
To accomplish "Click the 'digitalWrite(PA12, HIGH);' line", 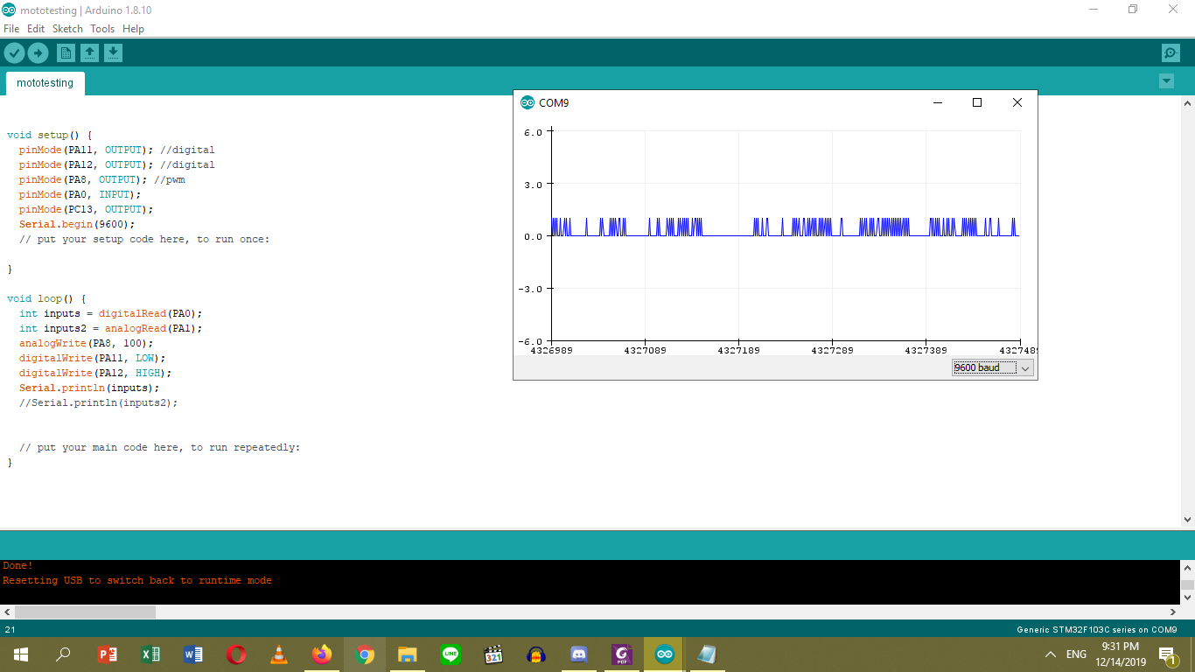I will point(95,374).
